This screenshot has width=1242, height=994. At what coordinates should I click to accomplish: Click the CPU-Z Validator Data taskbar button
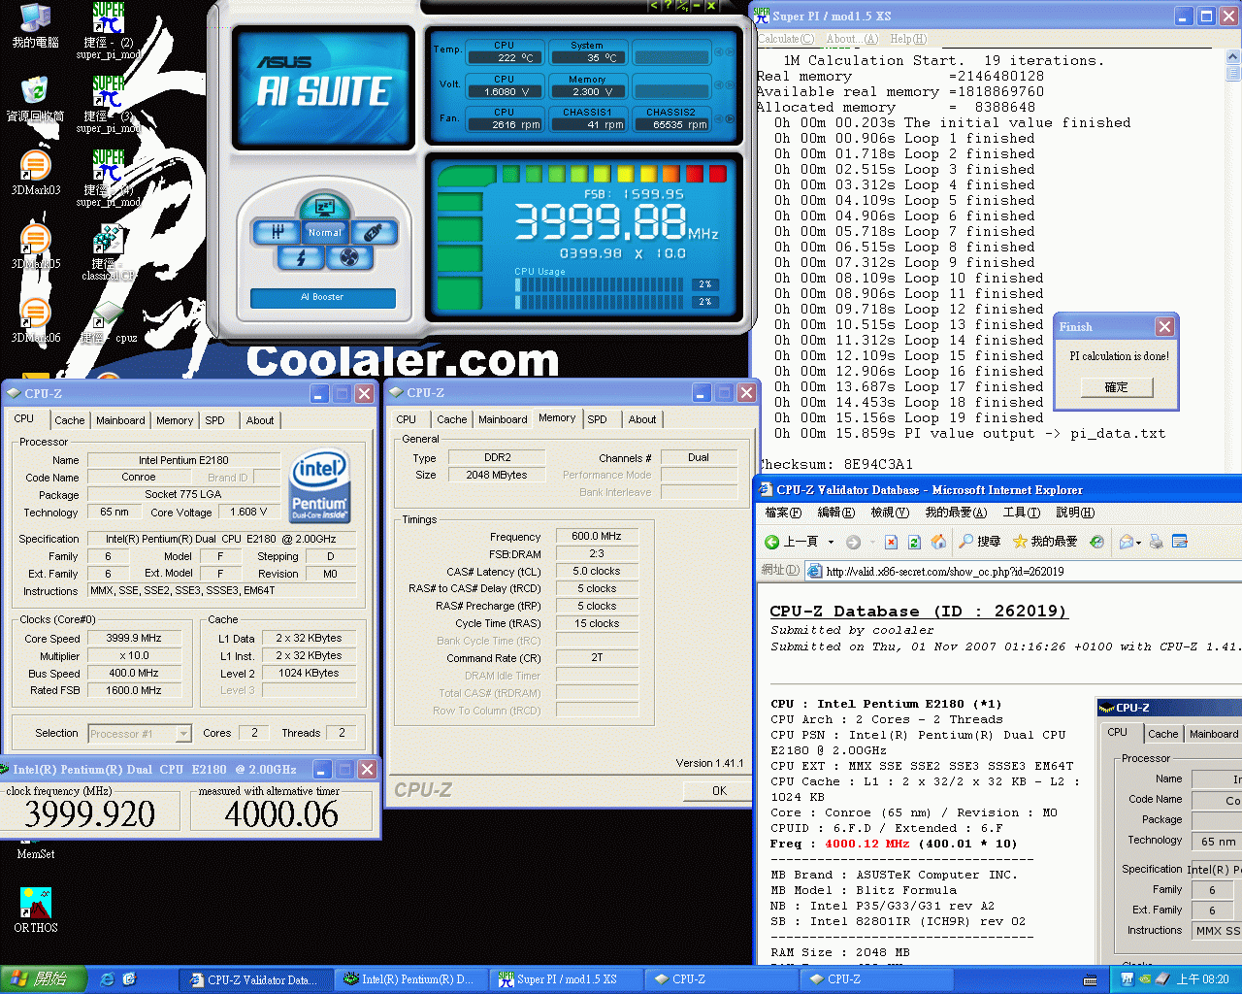256,979
